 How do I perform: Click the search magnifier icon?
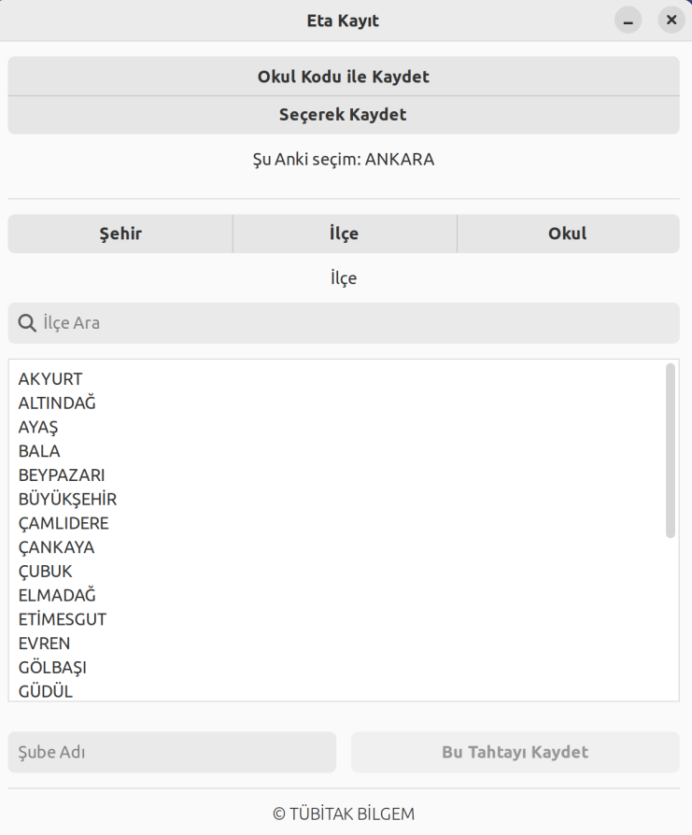(x=27, y=323)
